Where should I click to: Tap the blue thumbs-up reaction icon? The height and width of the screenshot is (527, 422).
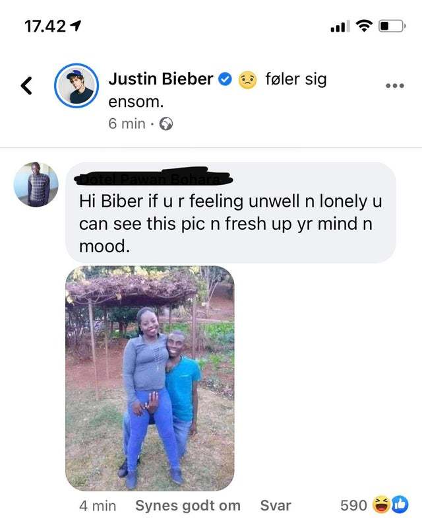click(400, 505)
